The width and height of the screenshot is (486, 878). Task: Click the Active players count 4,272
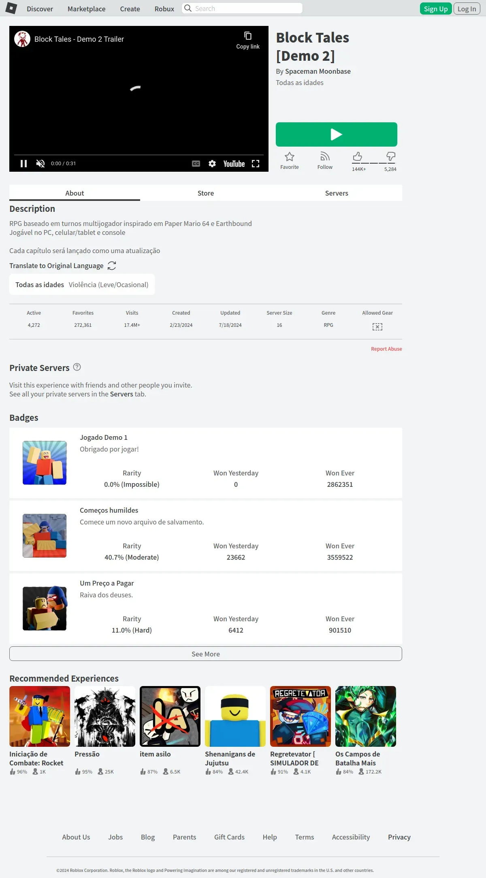point(34,325)
